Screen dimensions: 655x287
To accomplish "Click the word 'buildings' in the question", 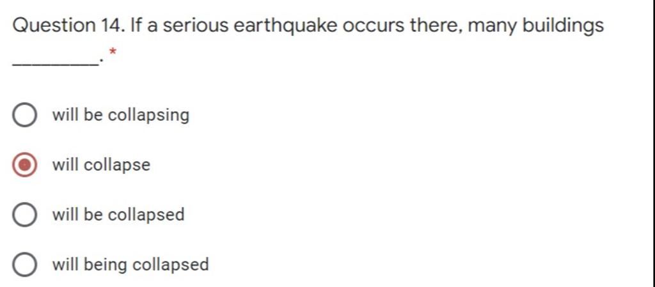I will (x=563, y=26).
